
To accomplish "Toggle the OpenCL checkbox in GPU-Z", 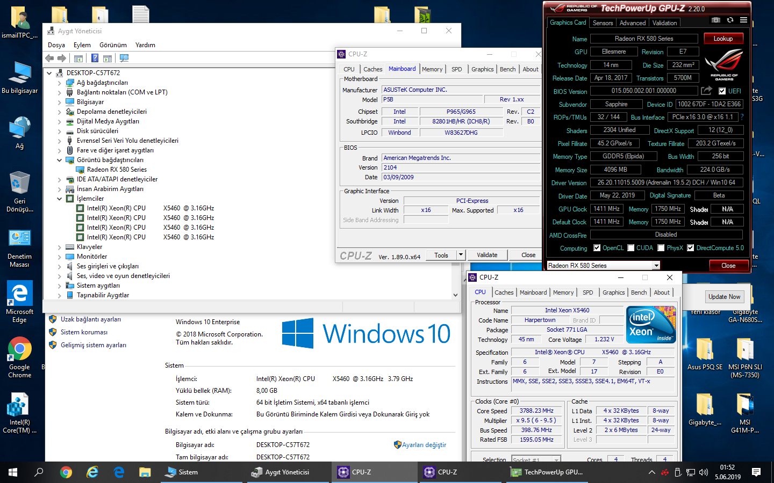I will coord(597,248).
